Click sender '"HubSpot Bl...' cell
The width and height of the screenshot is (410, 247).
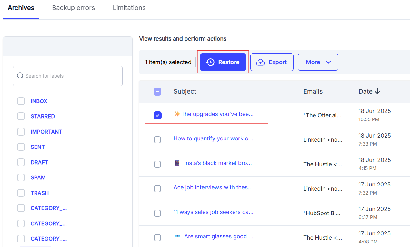(x=322, y=213)
